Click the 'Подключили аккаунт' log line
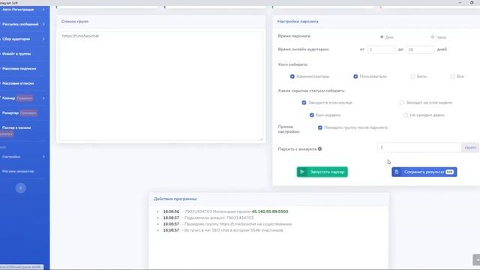Viewport: 480px width, 270px height. 219,217
